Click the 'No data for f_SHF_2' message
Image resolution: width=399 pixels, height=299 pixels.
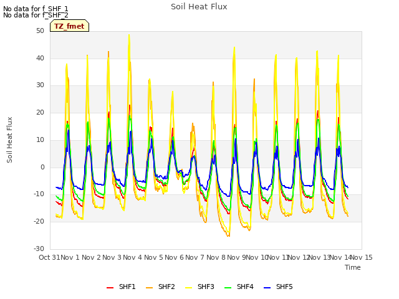36,15
